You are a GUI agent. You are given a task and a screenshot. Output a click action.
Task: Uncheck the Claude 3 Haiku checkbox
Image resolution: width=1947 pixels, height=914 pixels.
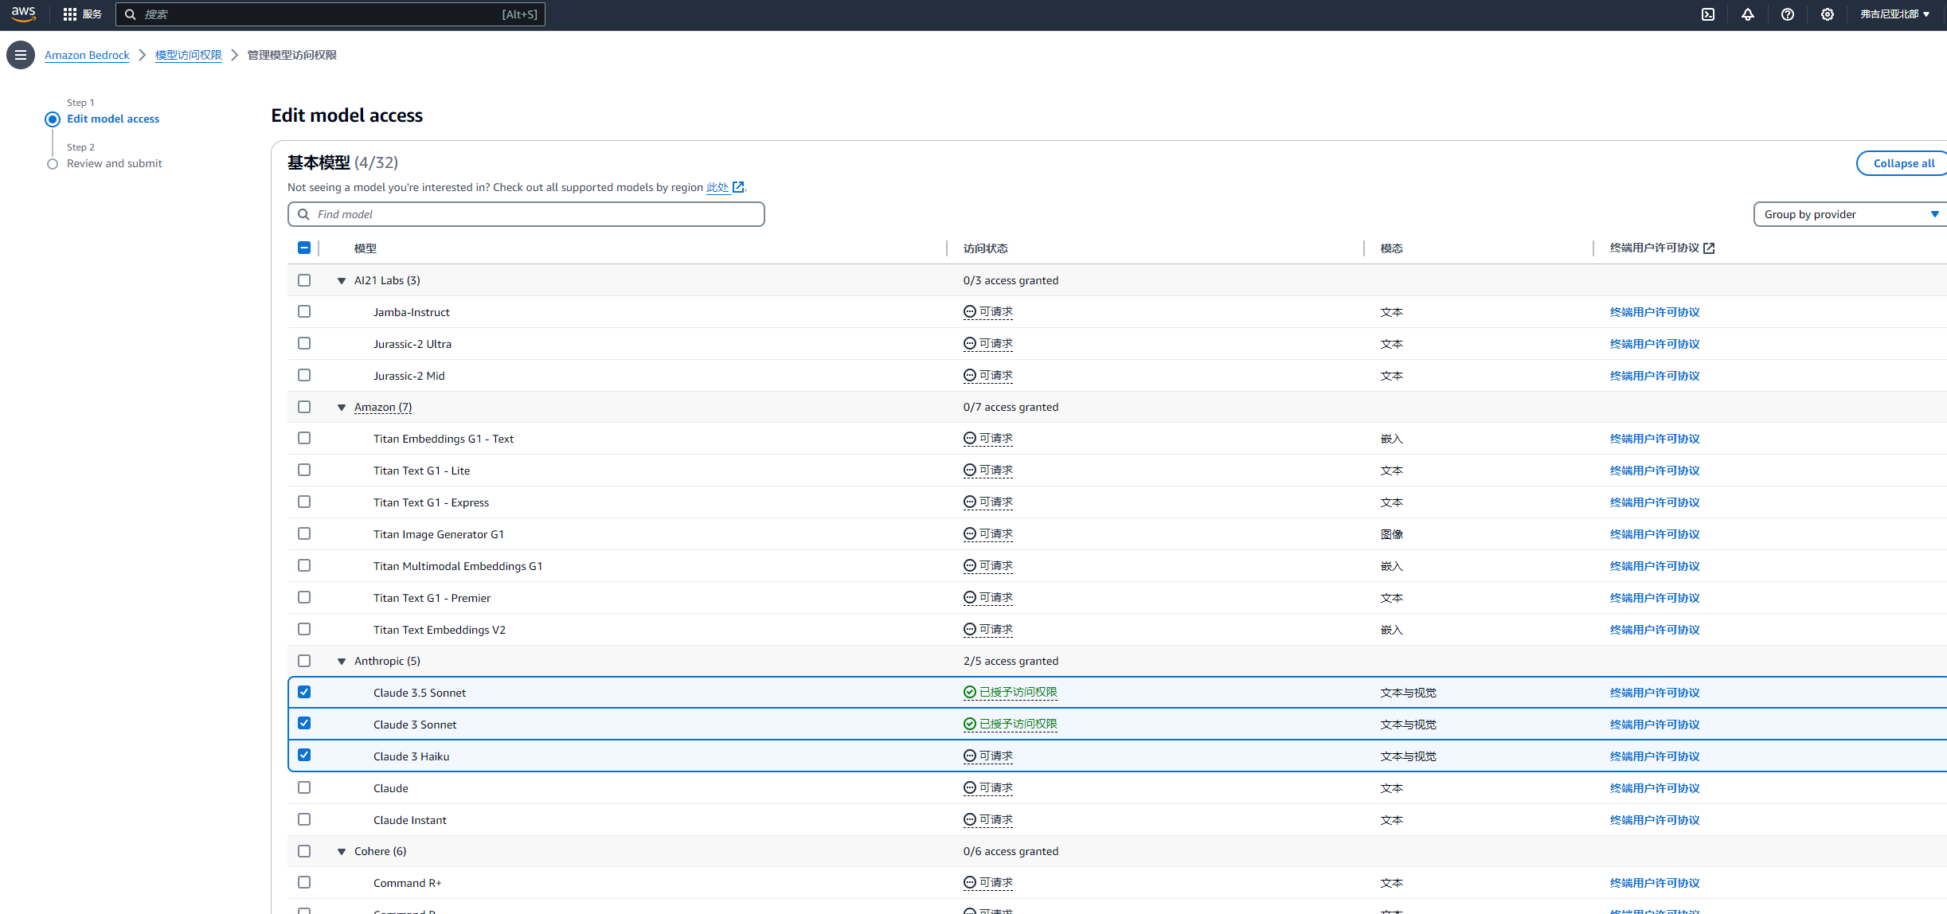(x=304, y=755)
